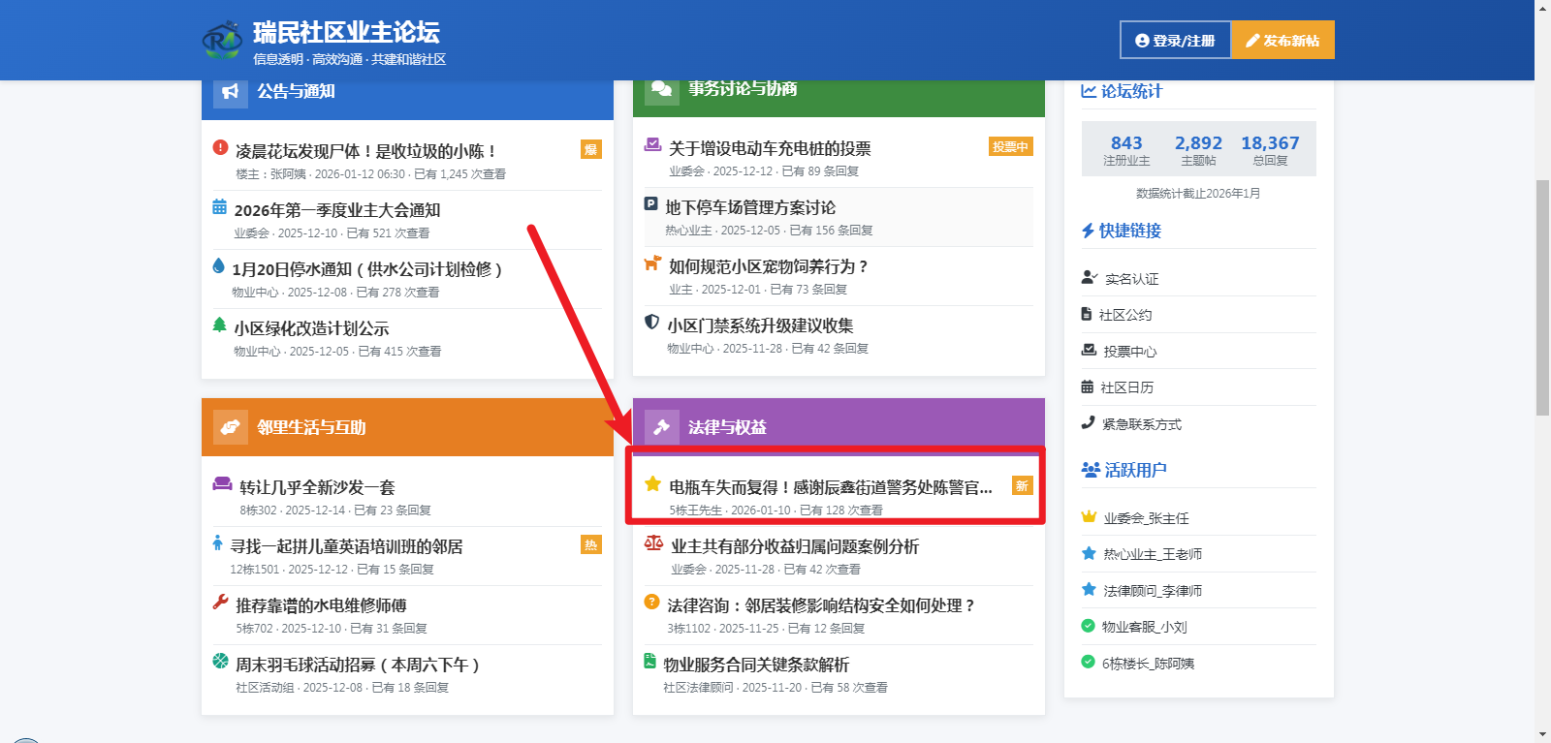The image size is (1551, 743).
Task: Open post 业主共有部分收益归属问题案例分析
Action: [x=795, y=546]
